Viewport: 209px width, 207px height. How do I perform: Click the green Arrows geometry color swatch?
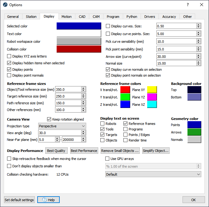click(194, 132)
